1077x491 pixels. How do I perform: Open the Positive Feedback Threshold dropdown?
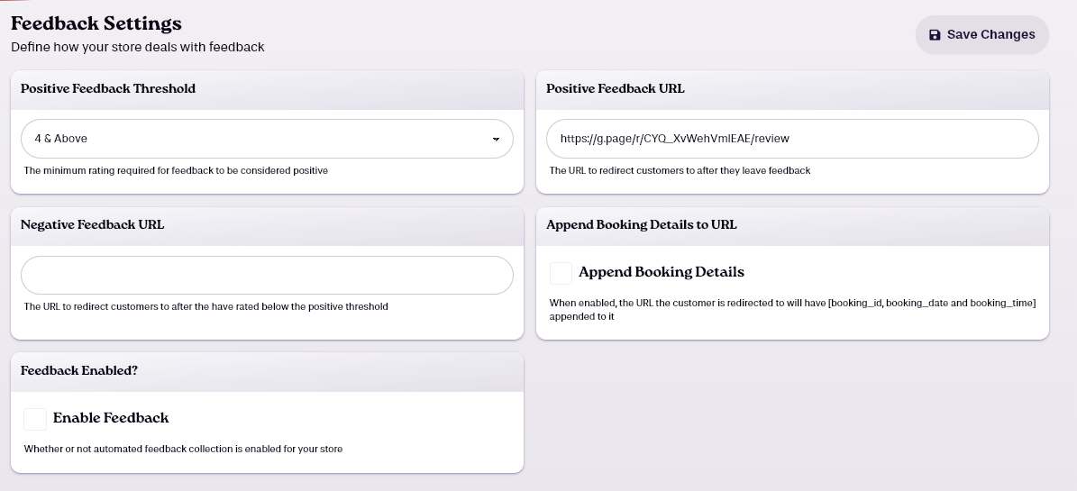[x=267, y=139]
